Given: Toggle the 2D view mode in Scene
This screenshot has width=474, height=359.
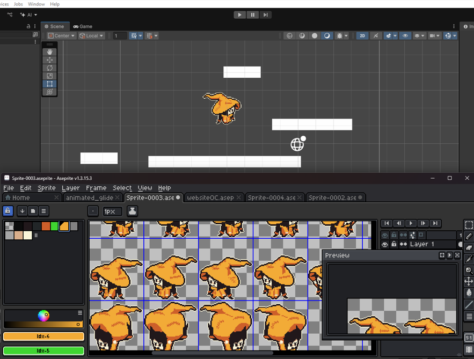Looking at the screenshot, I should (x=362, y=36).
